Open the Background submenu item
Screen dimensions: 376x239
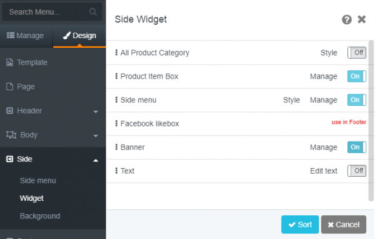[40, 216]
